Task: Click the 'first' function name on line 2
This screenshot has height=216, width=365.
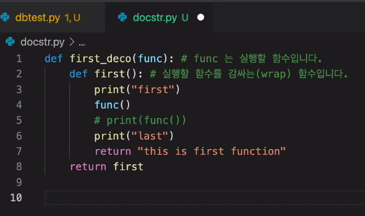Action: (x=110, y=74)
